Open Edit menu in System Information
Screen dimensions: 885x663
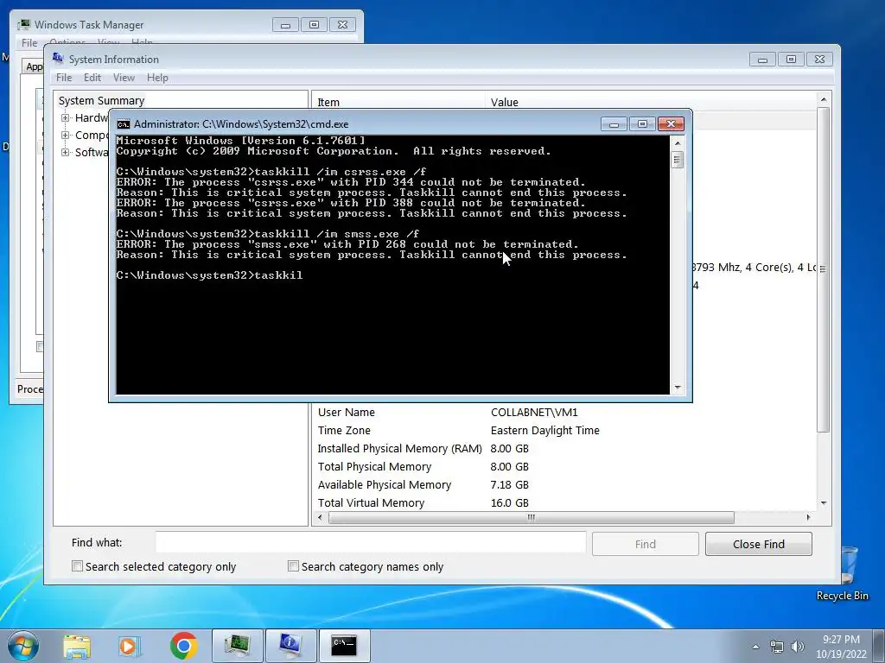[92, 78]
